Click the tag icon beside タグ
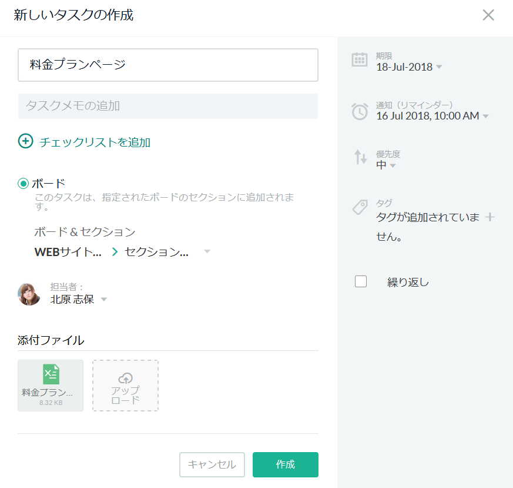Image resolution: width=513 pixels, height=488 pixels. (360, 207)
